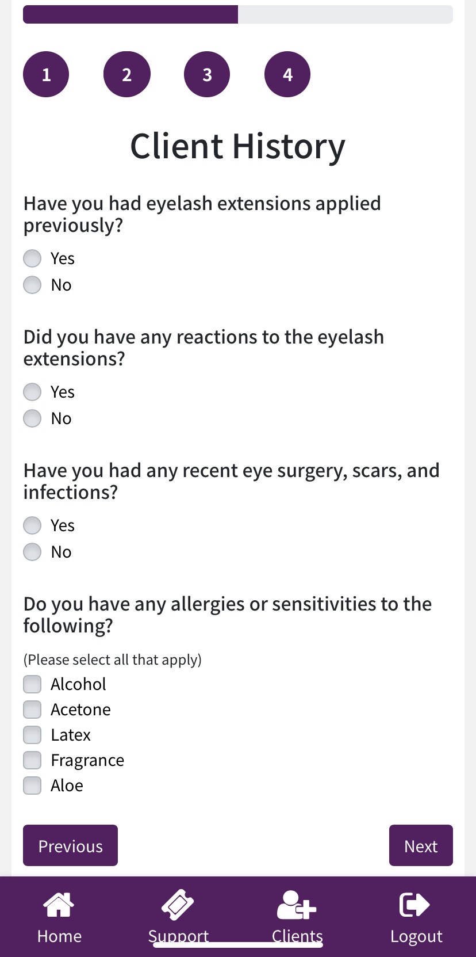Open Support ticket icon
The height and width of the screenshot is (957, 476).
178,905
